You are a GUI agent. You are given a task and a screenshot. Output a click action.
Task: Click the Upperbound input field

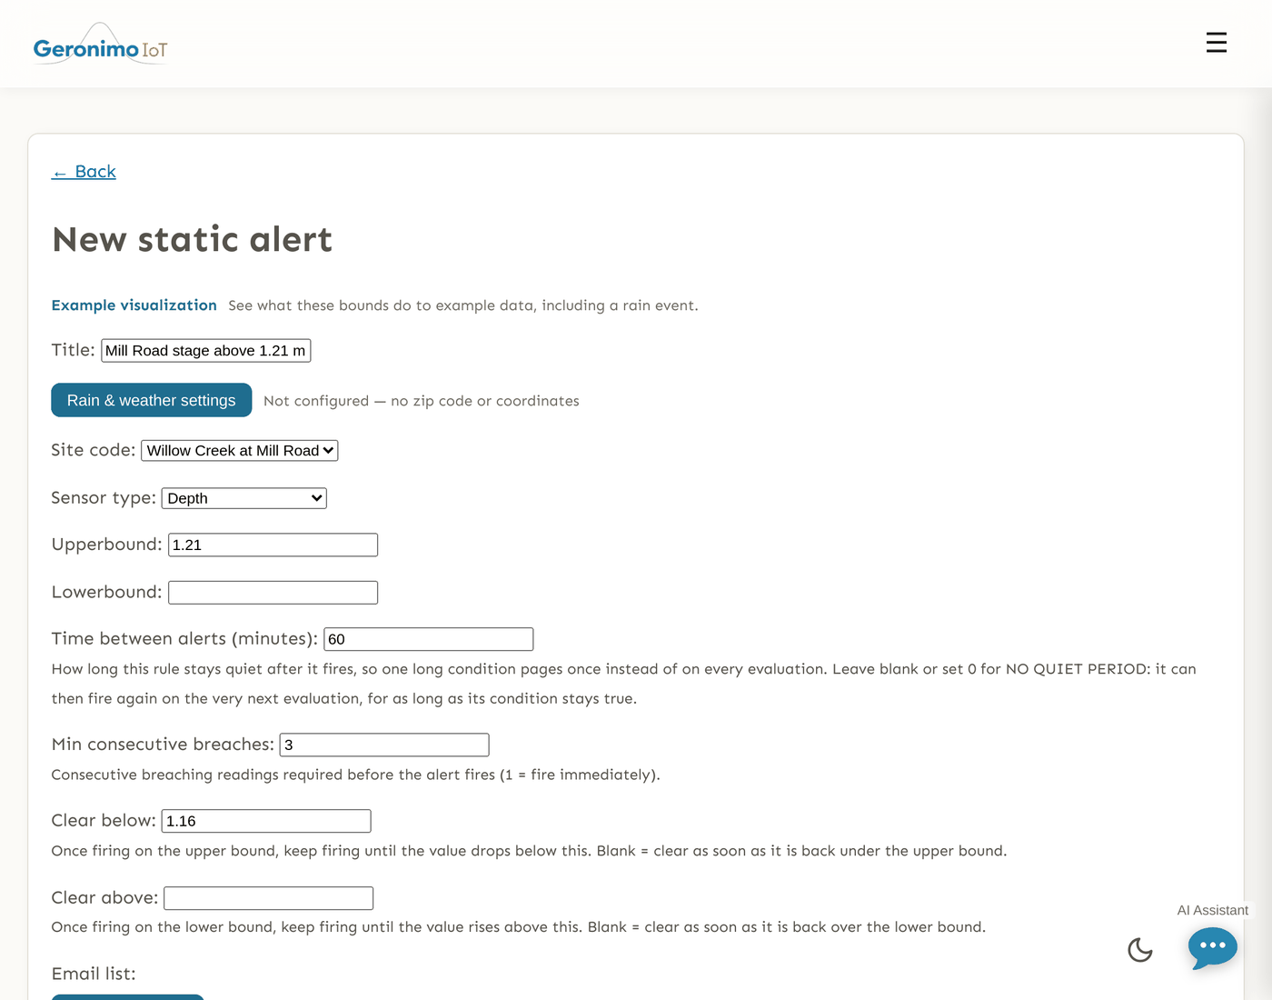(x=273, y=545)
